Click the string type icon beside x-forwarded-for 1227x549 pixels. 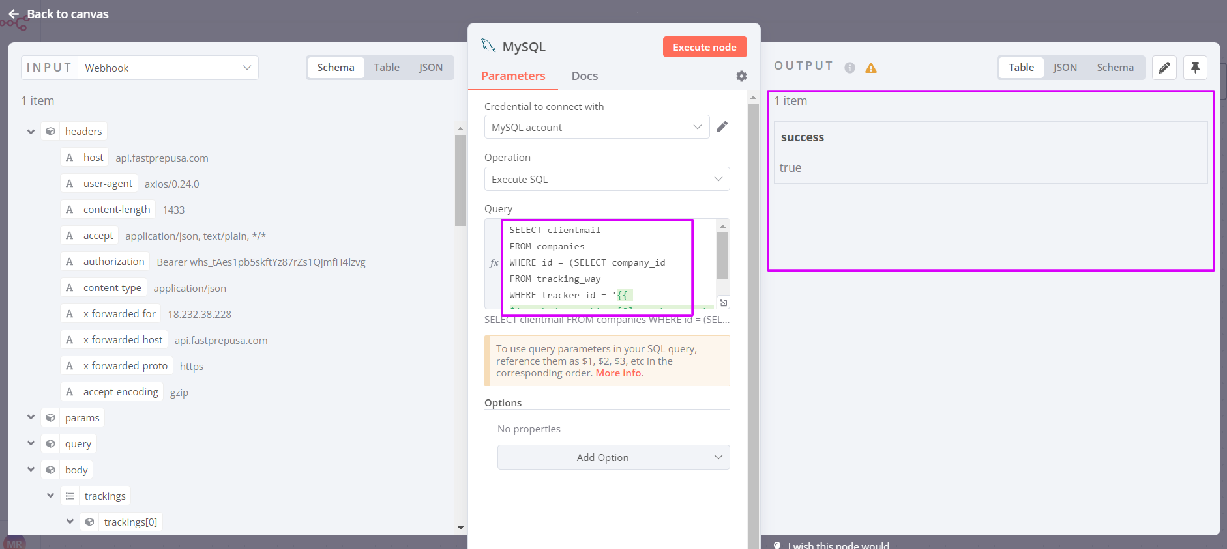[69, 314]
